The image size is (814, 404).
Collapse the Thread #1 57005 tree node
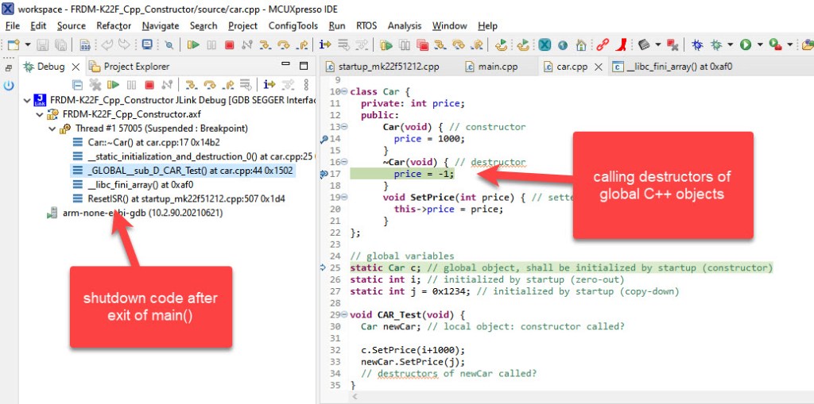click(x=52, y=129)
